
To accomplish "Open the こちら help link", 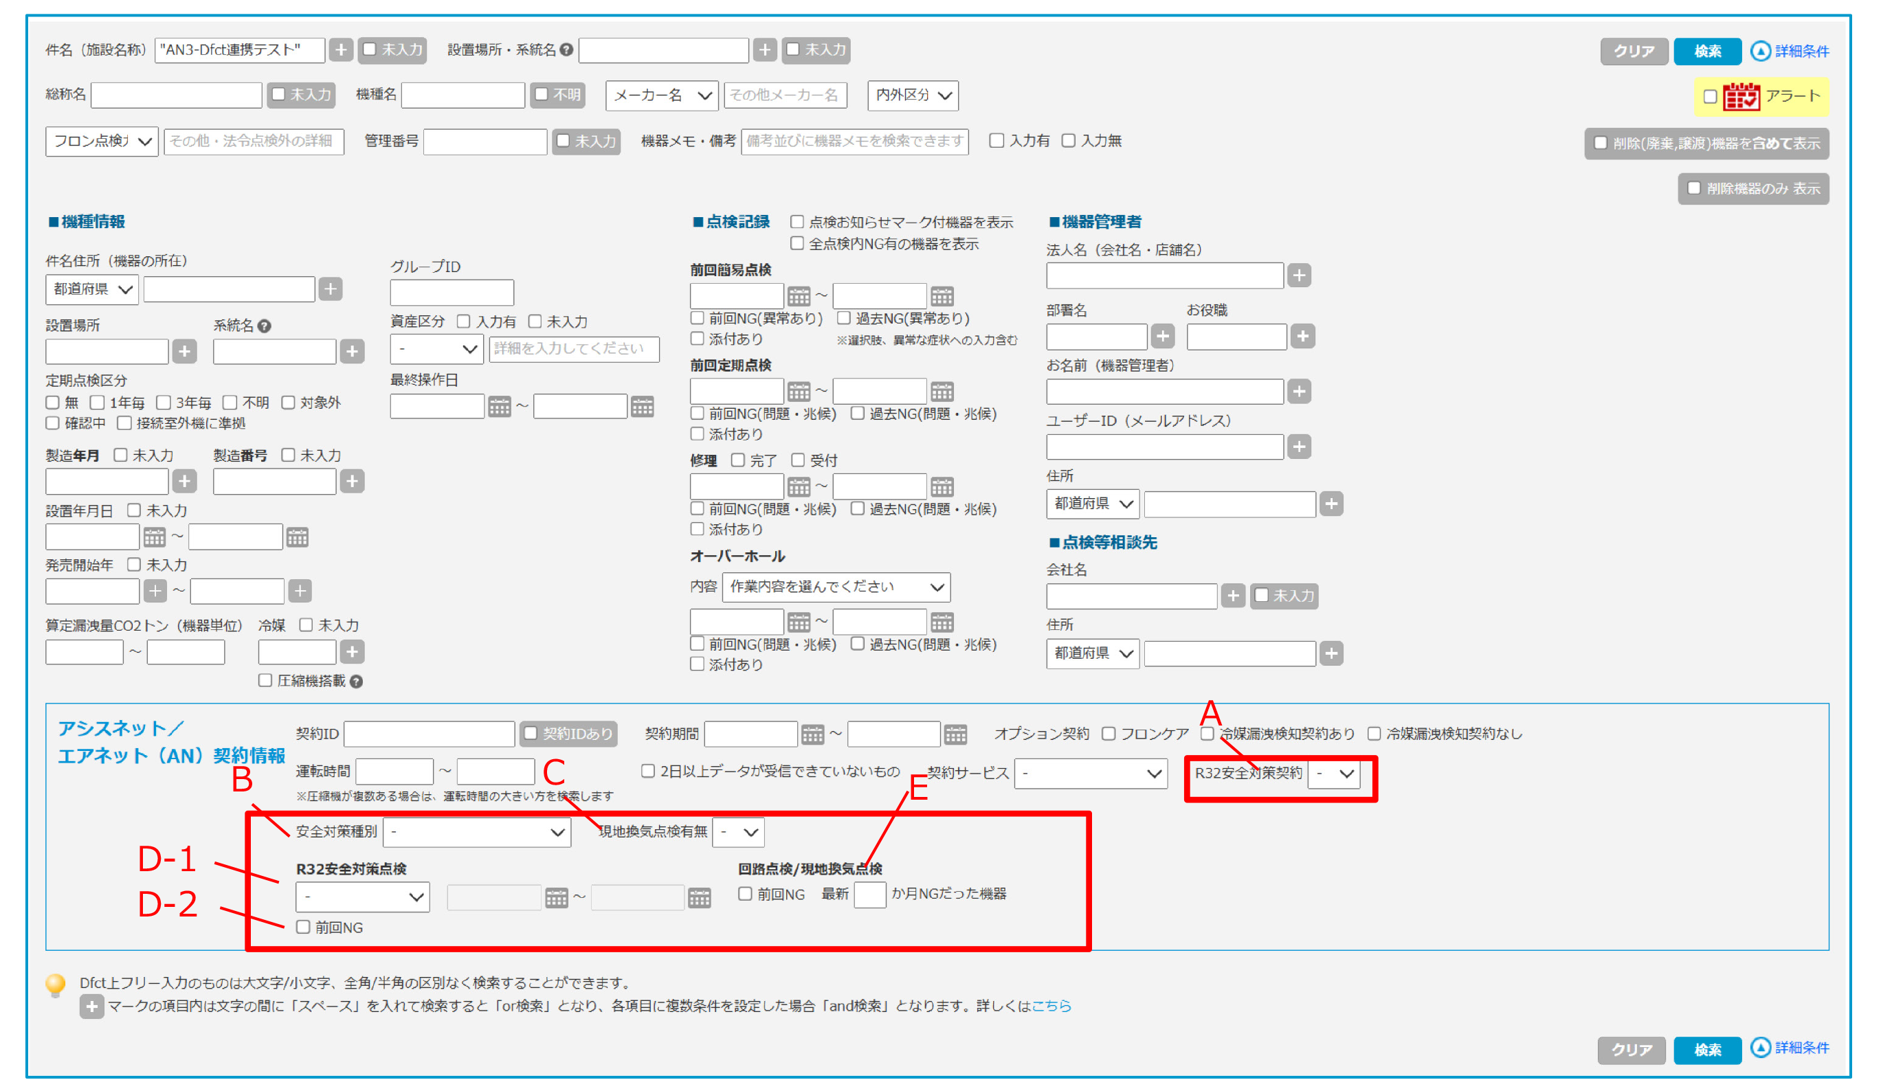I will coord(1051,1006).
